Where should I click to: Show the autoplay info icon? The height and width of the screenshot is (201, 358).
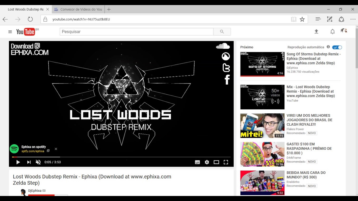(328, 47)
